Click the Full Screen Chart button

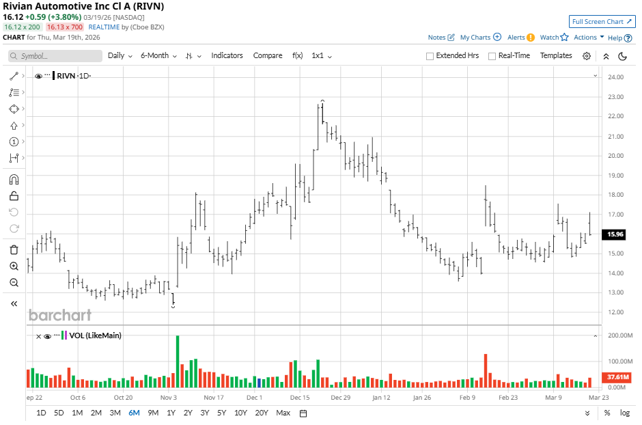click(602, 22)
